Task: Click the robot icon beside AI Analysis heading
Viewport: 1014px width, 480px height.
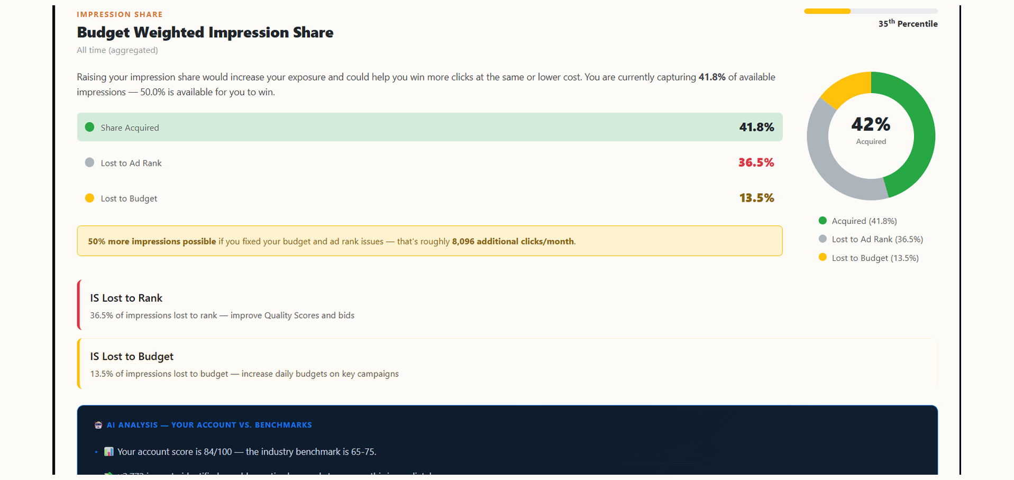Action: [98, 425]
